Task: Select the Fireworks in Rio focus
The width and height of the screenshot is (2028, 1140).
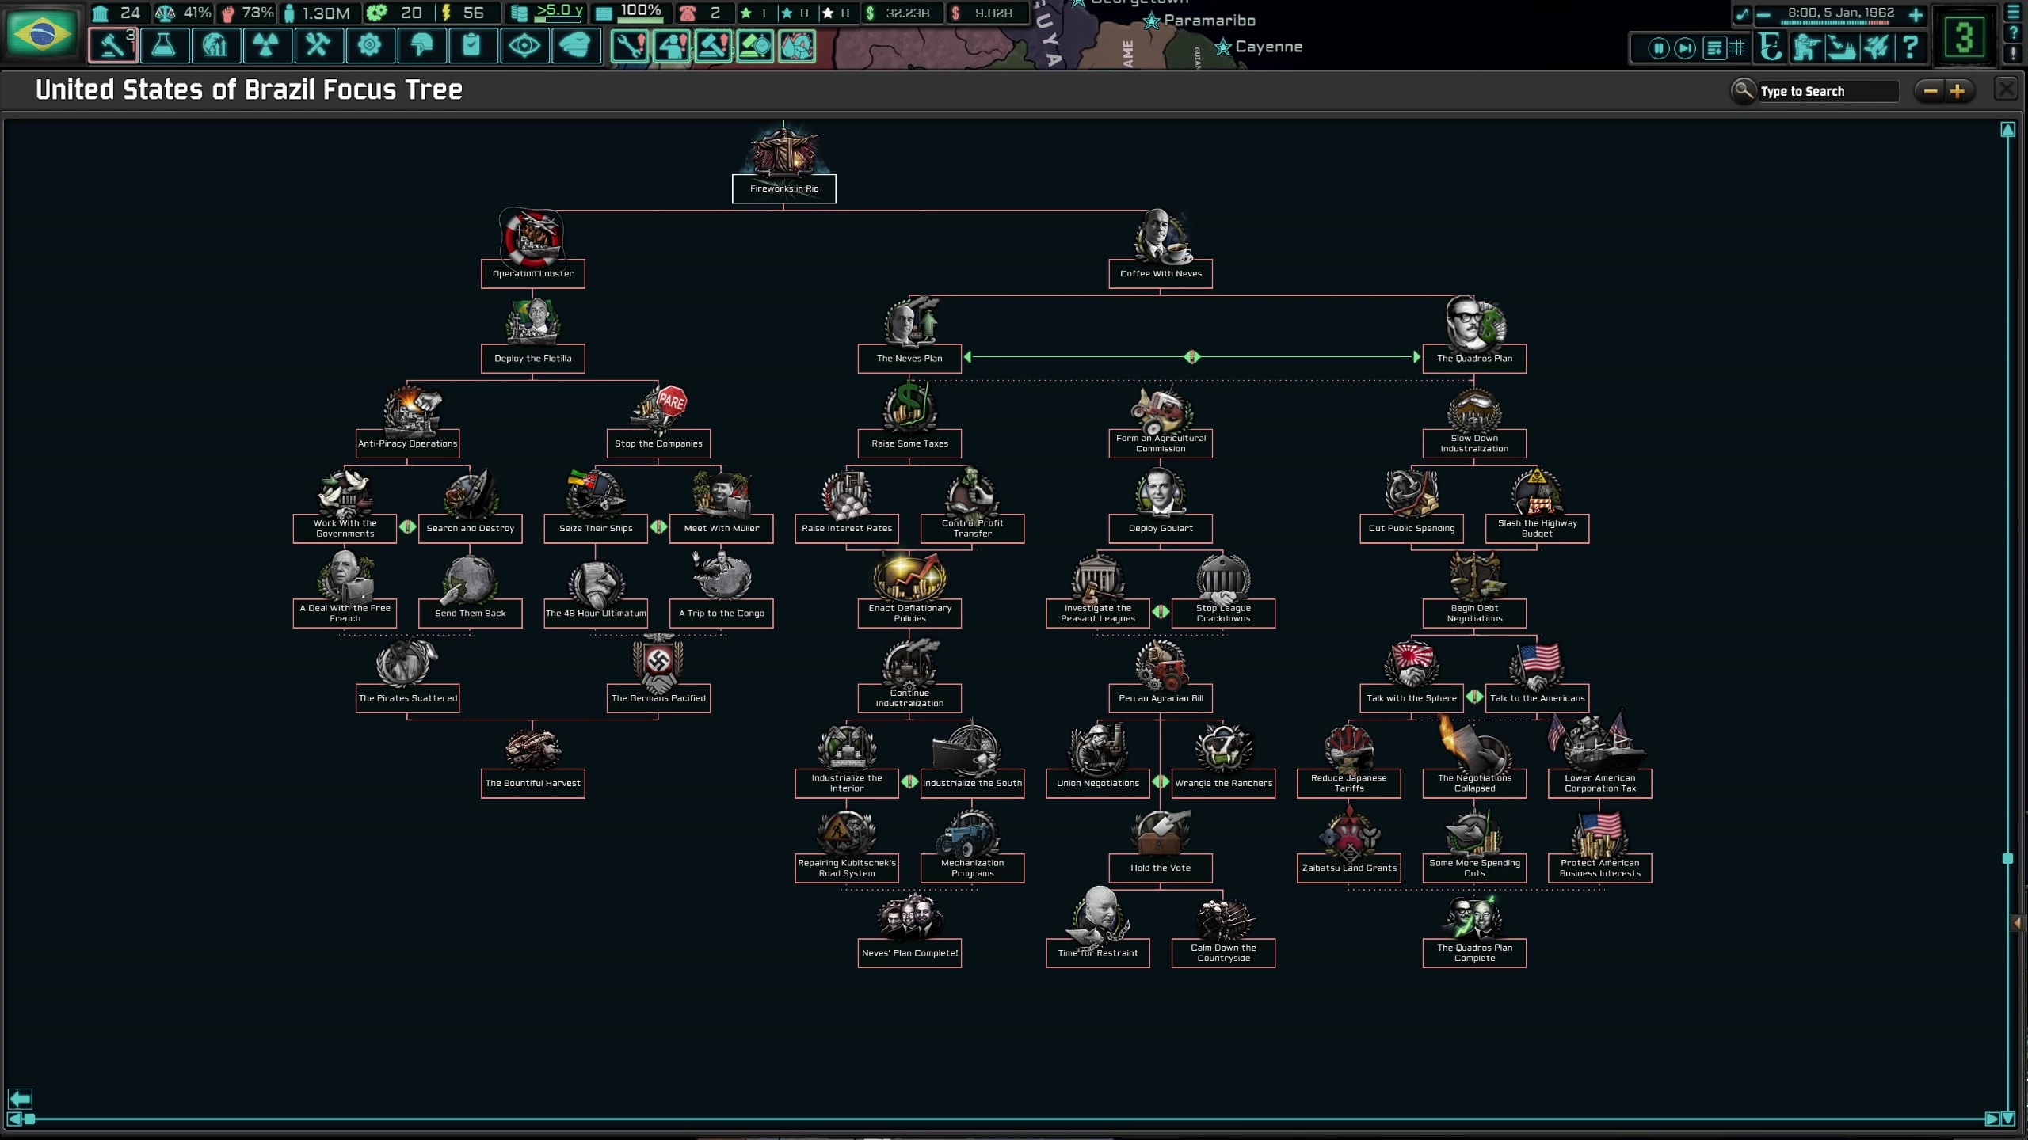Action: tap(783, 188)
